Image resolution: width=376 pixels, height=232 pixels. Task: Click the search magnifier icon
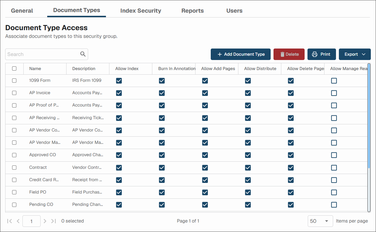83,54
